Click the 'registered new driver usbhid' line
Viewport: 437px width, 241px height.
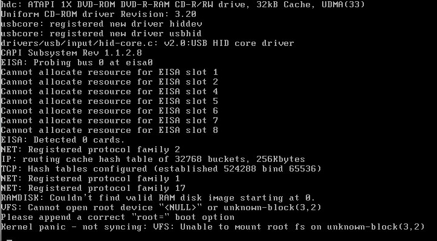coord(101,33)
